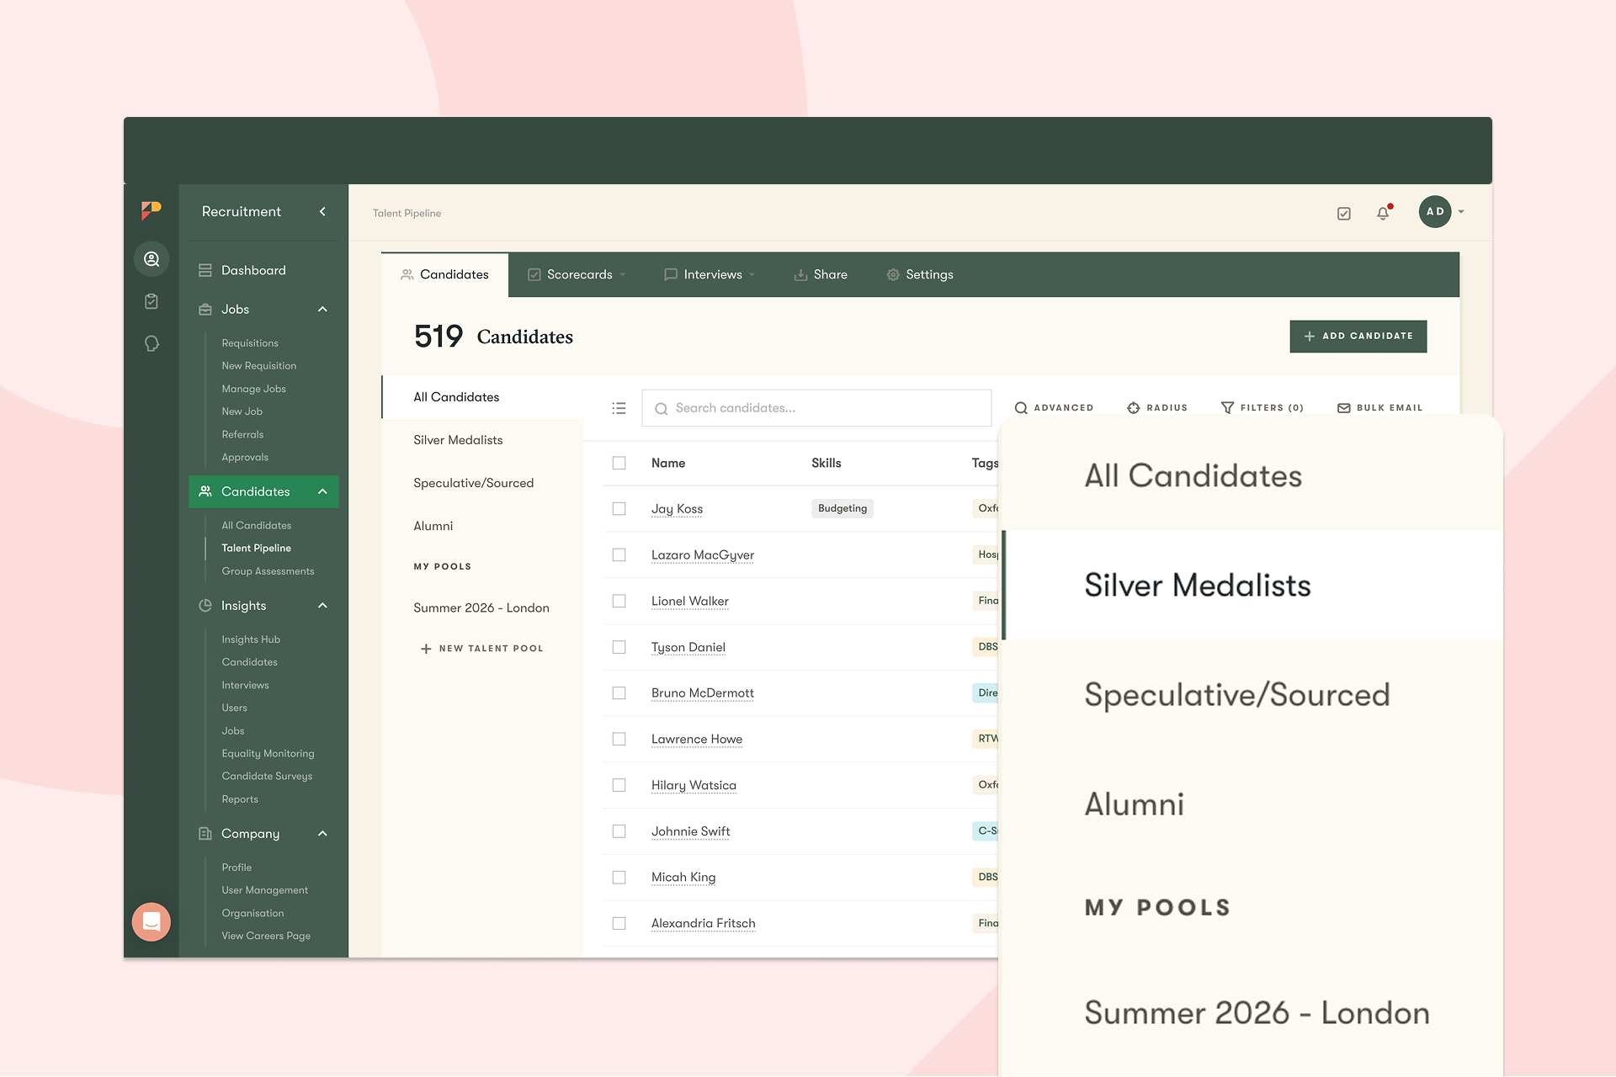Check the box for Tyson Daniel
The height and width of the screenshot is (1077, 1616).
coord(619,647)
